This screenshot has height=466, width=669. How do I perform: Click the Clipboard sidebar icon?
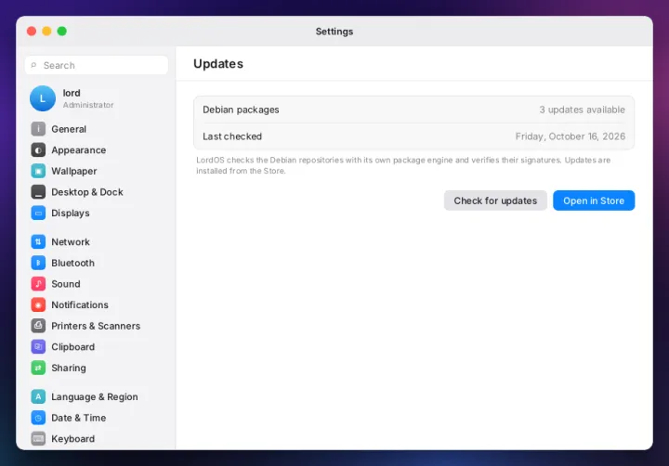(x=38, y=346)
